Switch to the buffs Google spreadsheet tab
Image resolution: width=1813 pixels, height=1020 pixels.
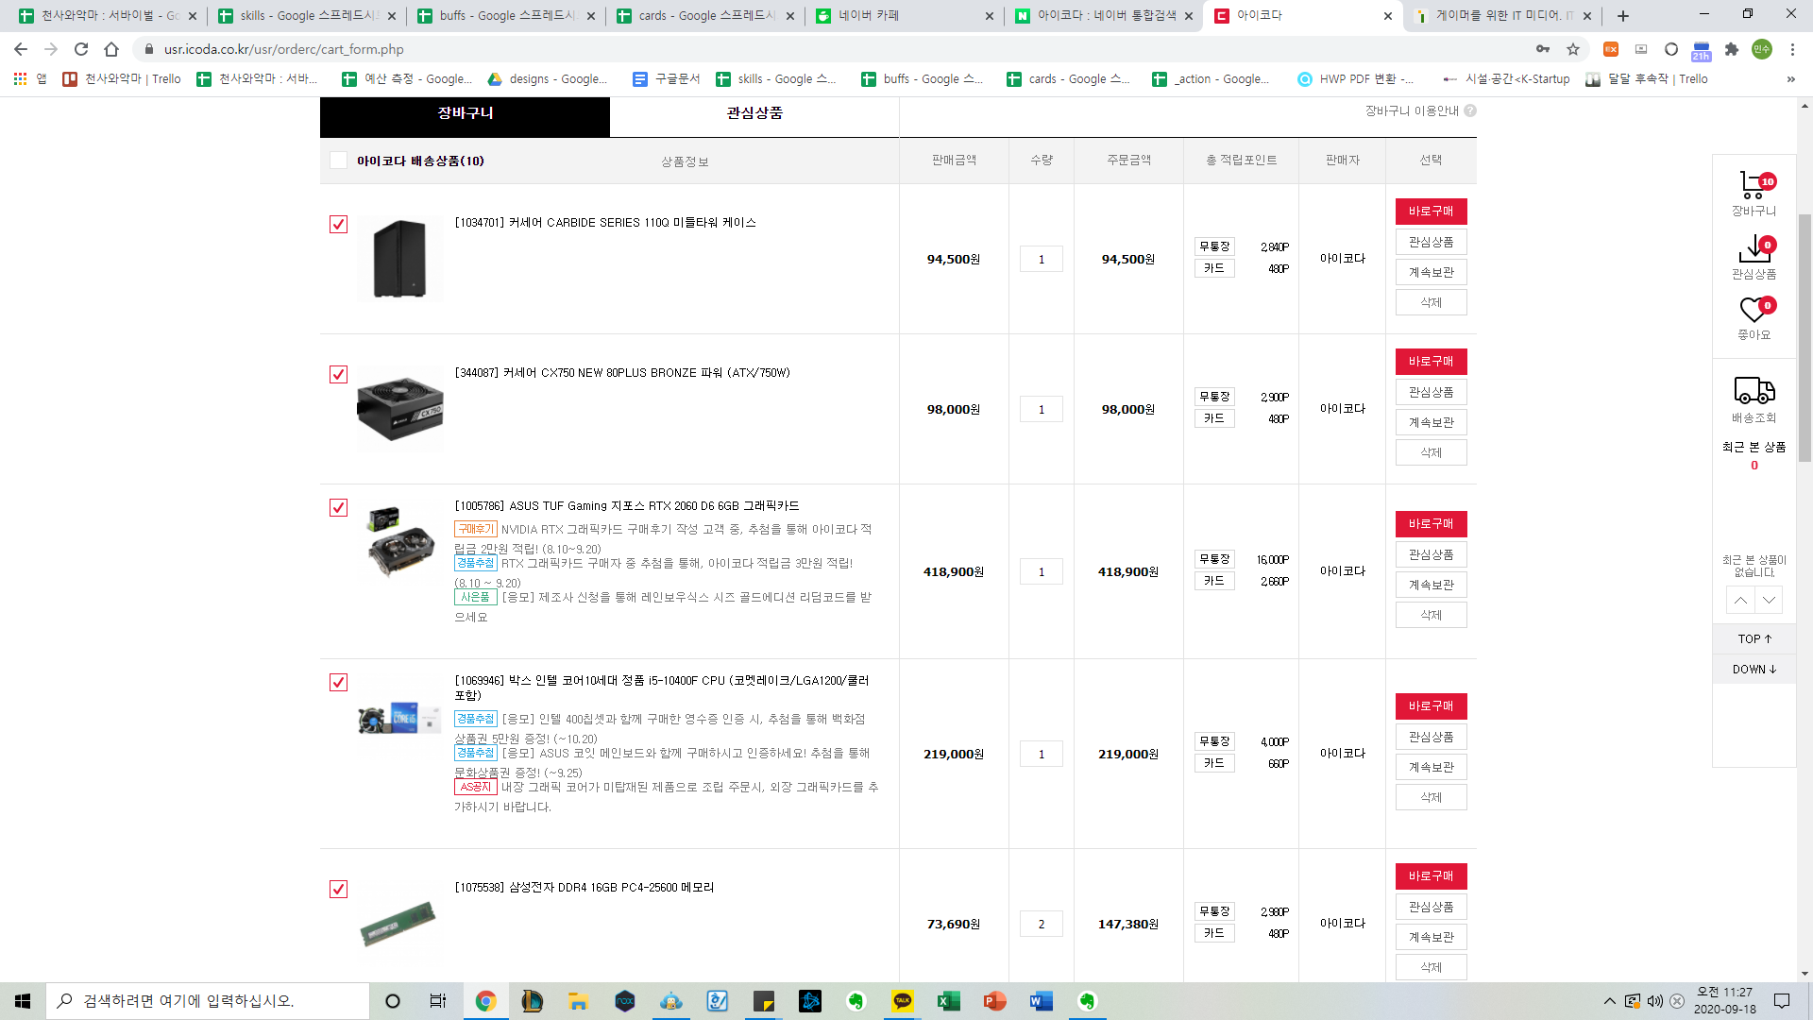(506, 16)
